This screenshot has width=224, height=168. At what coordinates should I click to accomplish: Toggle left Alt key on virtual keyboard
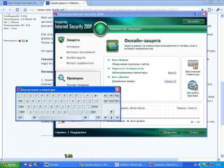[x=34, y=118]
